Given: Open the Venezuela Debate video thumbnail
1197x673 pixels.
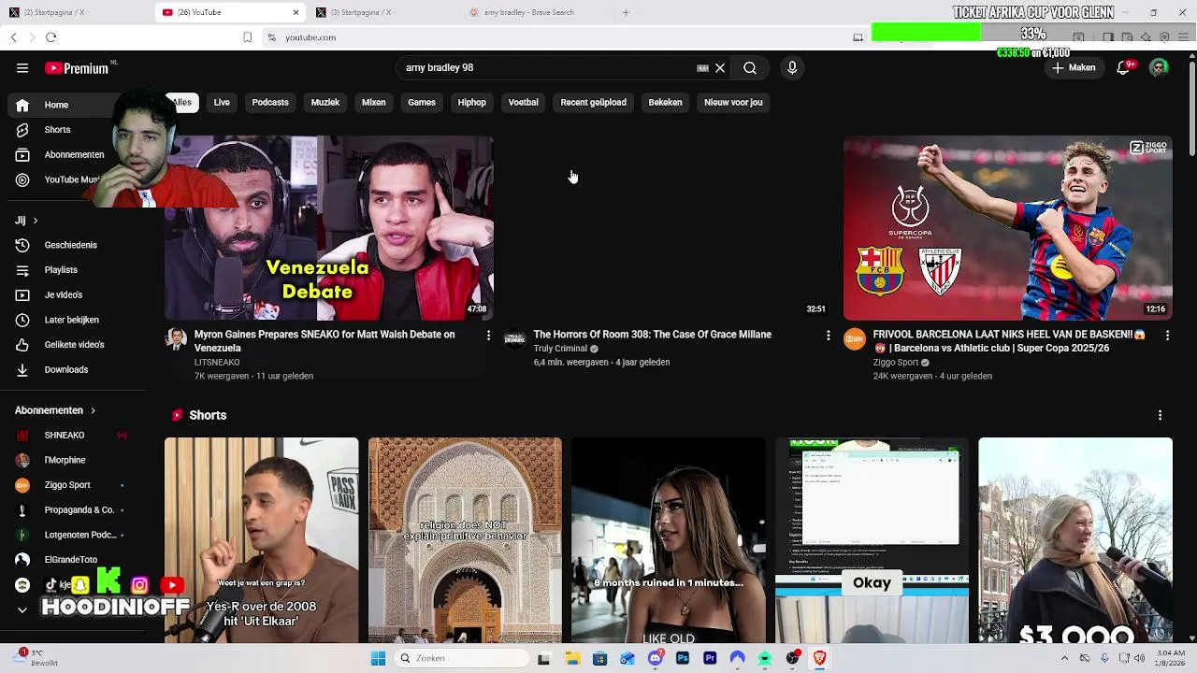Looking at the screenshot, I should click(329, 228).
